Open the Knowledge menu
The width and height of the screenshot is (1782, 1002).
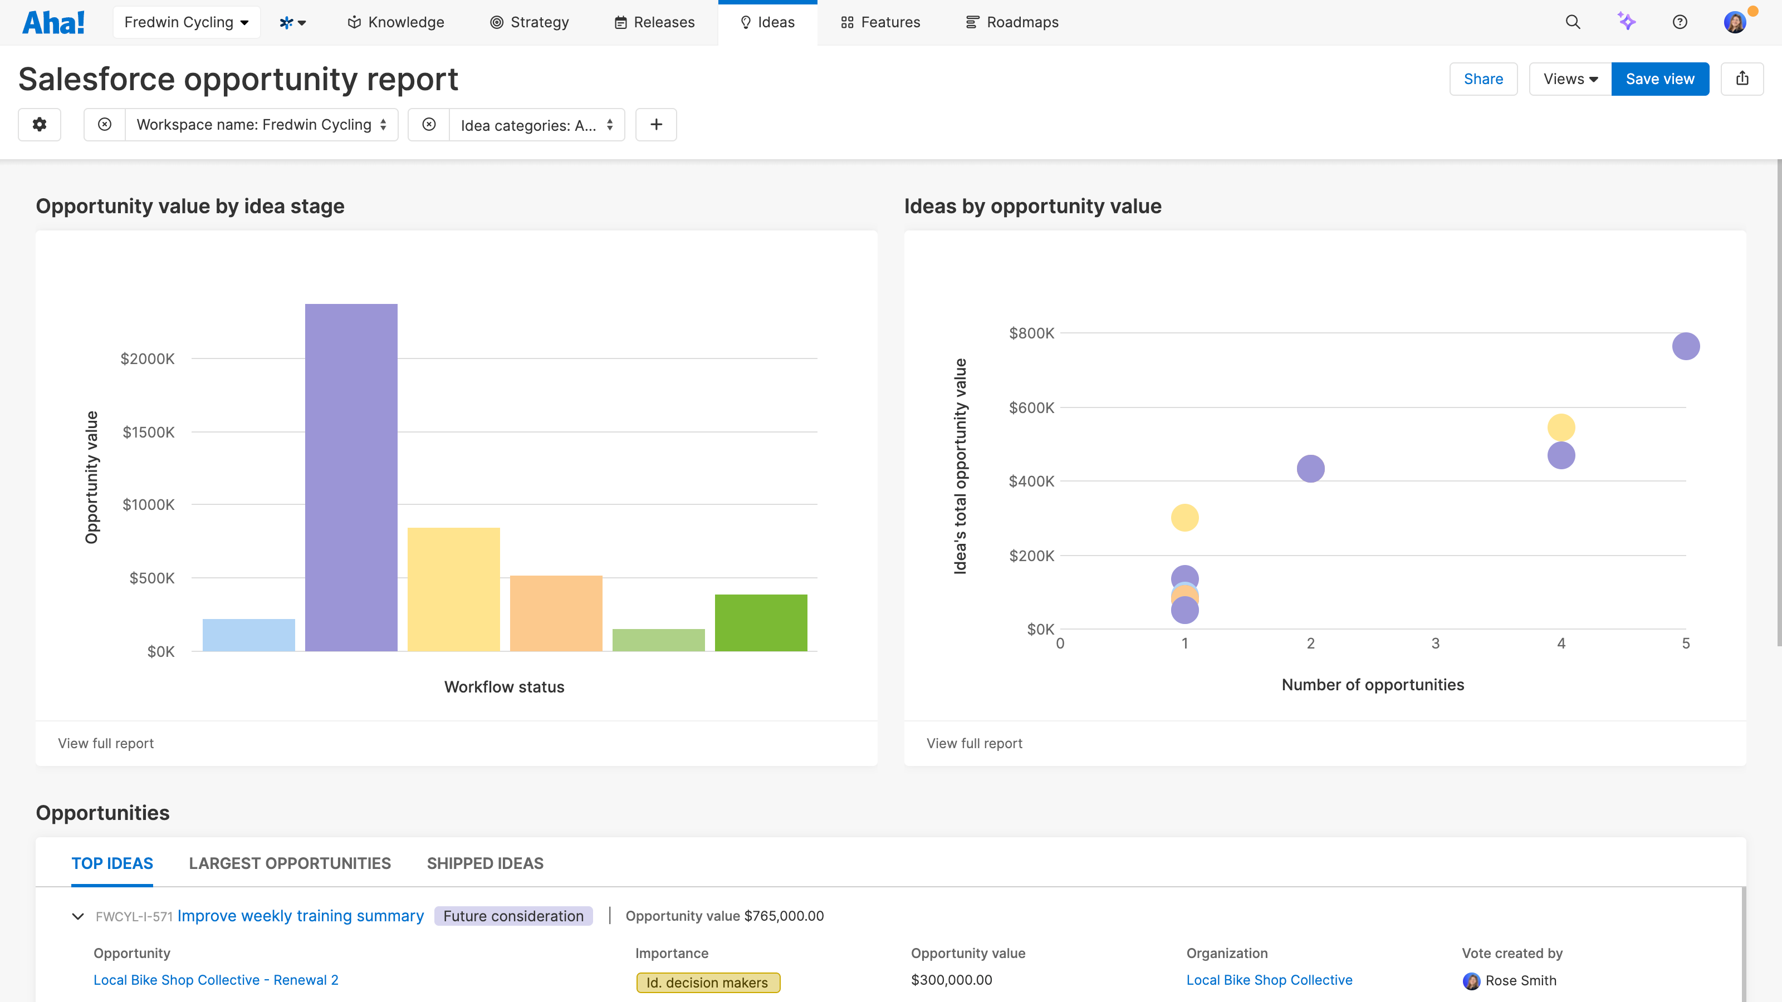396,22
